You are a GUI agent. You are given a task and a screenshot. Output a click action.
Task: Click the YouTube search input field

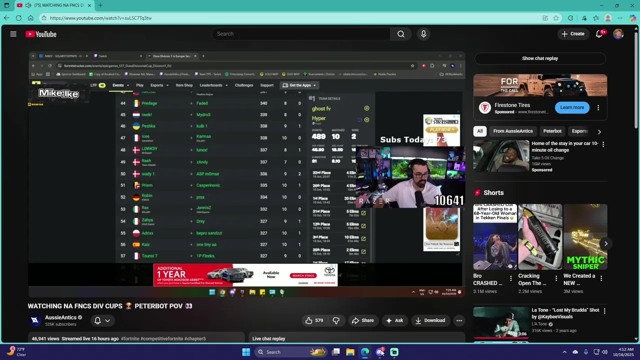pyautogui.click(x=301, y=34)
